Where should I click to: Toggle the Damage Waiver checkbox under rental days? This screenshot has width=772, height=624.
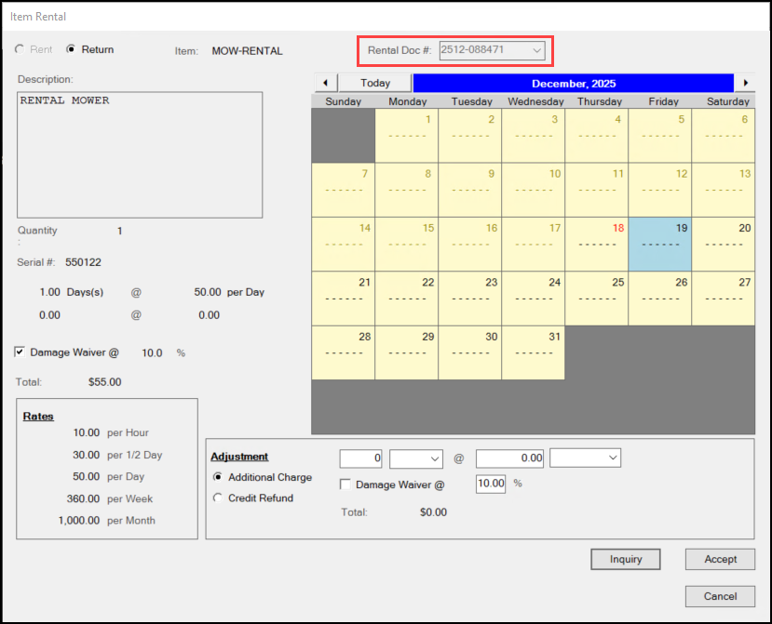click(20, 352)
